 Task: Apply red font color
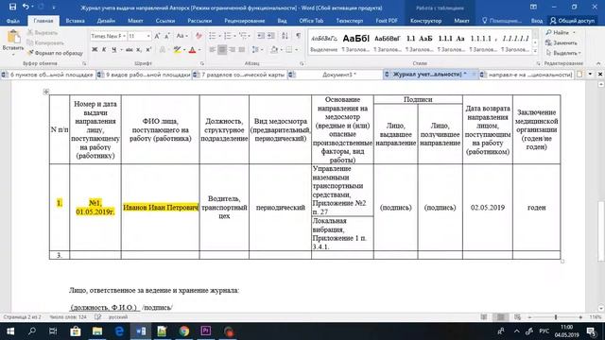click(x=192, y=50)
